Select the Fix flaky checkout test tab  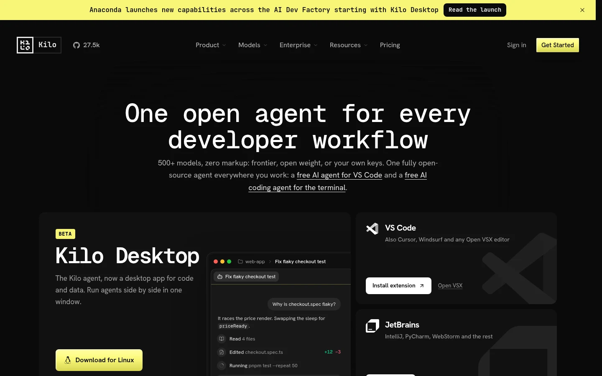point(246,277)
